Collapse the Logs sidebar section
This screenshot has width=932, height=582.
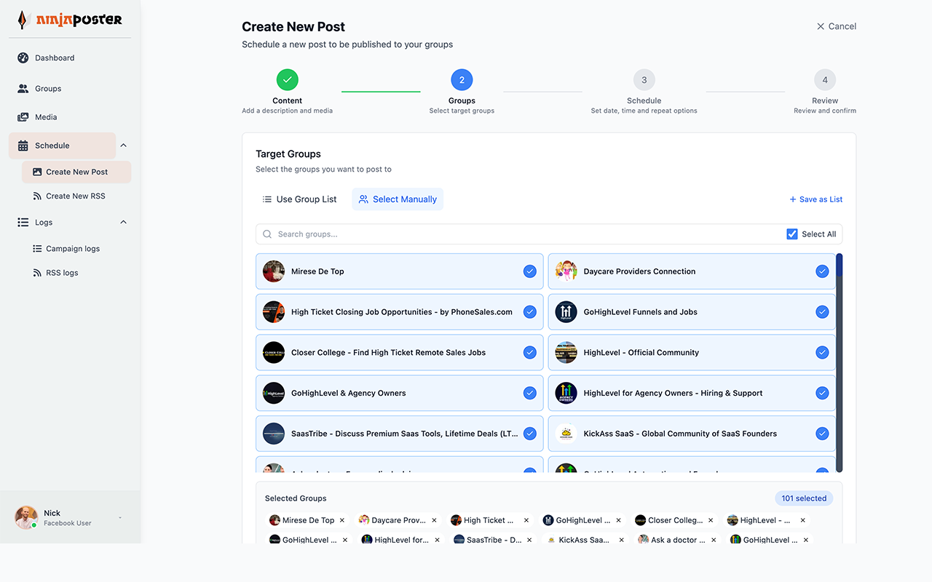(x=123, y=222)
